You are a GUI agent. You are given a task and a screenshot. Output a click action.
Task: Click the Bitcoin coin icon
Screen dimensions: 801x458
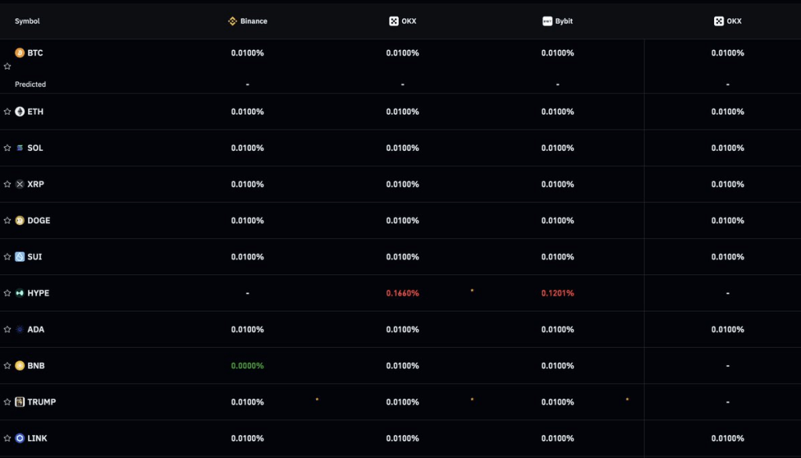point(20,53)
